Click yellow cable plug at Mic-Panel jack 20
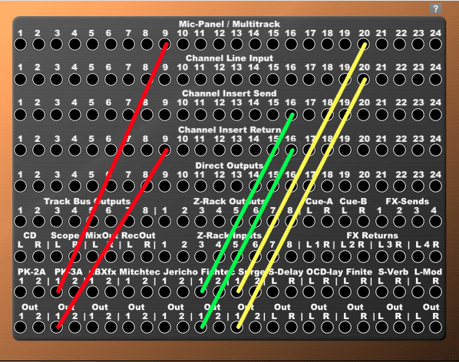This screenshot has width=459, height=362. coord(364,44)
